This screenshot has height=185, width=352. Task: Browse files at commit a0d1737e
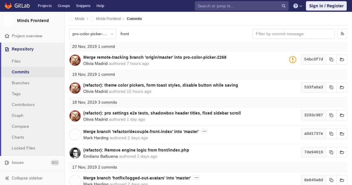click(x=342, y=134)
